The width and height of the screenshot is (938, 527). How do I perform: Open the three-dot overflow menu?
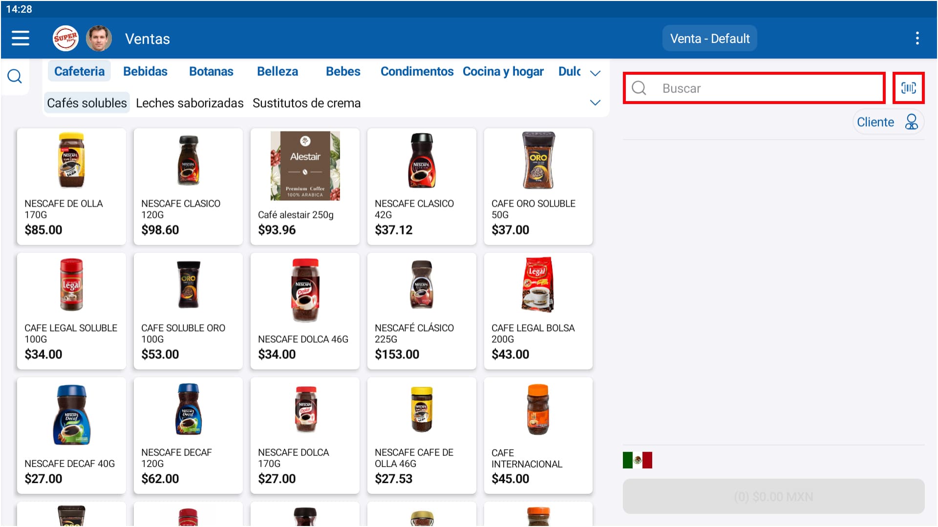tap(917, 38)
